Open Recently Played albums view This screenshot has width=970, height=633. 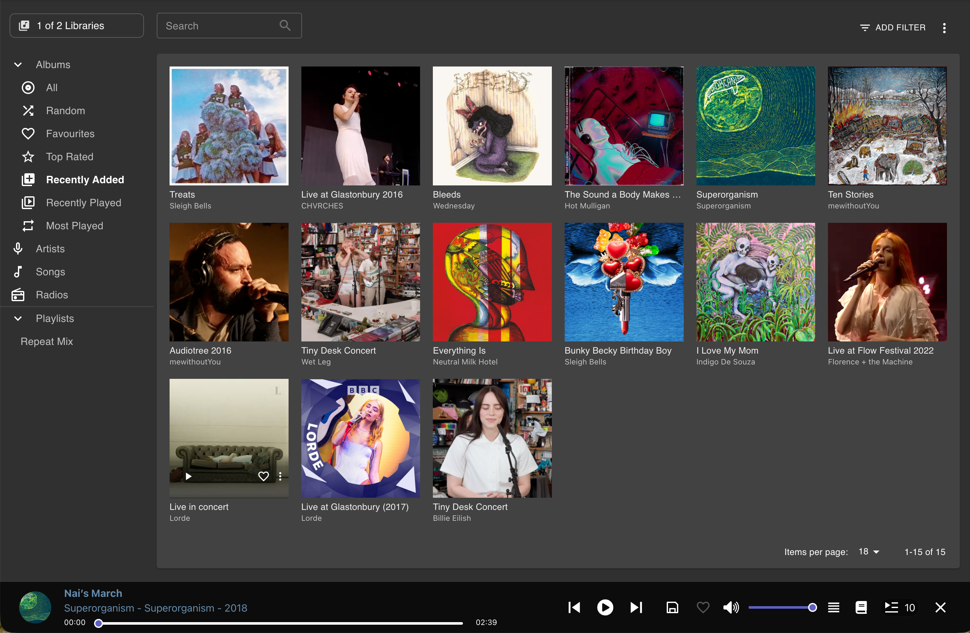point(83,203)
